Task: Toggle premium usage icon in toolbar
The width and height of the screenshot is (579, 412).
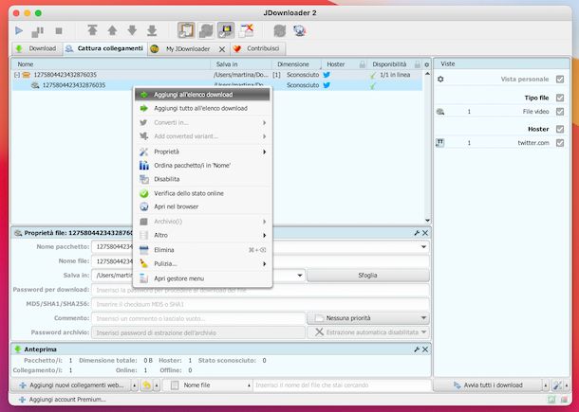Action: coord(226,30)
